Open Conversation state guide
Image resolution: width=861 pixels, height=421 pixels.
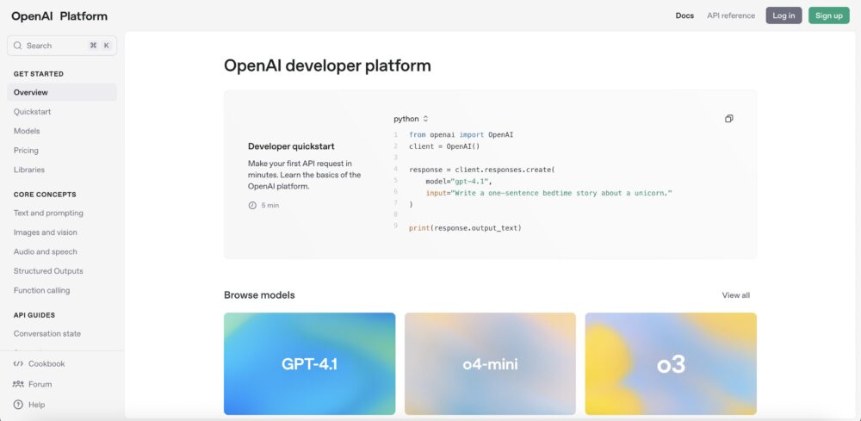[47, 334]
